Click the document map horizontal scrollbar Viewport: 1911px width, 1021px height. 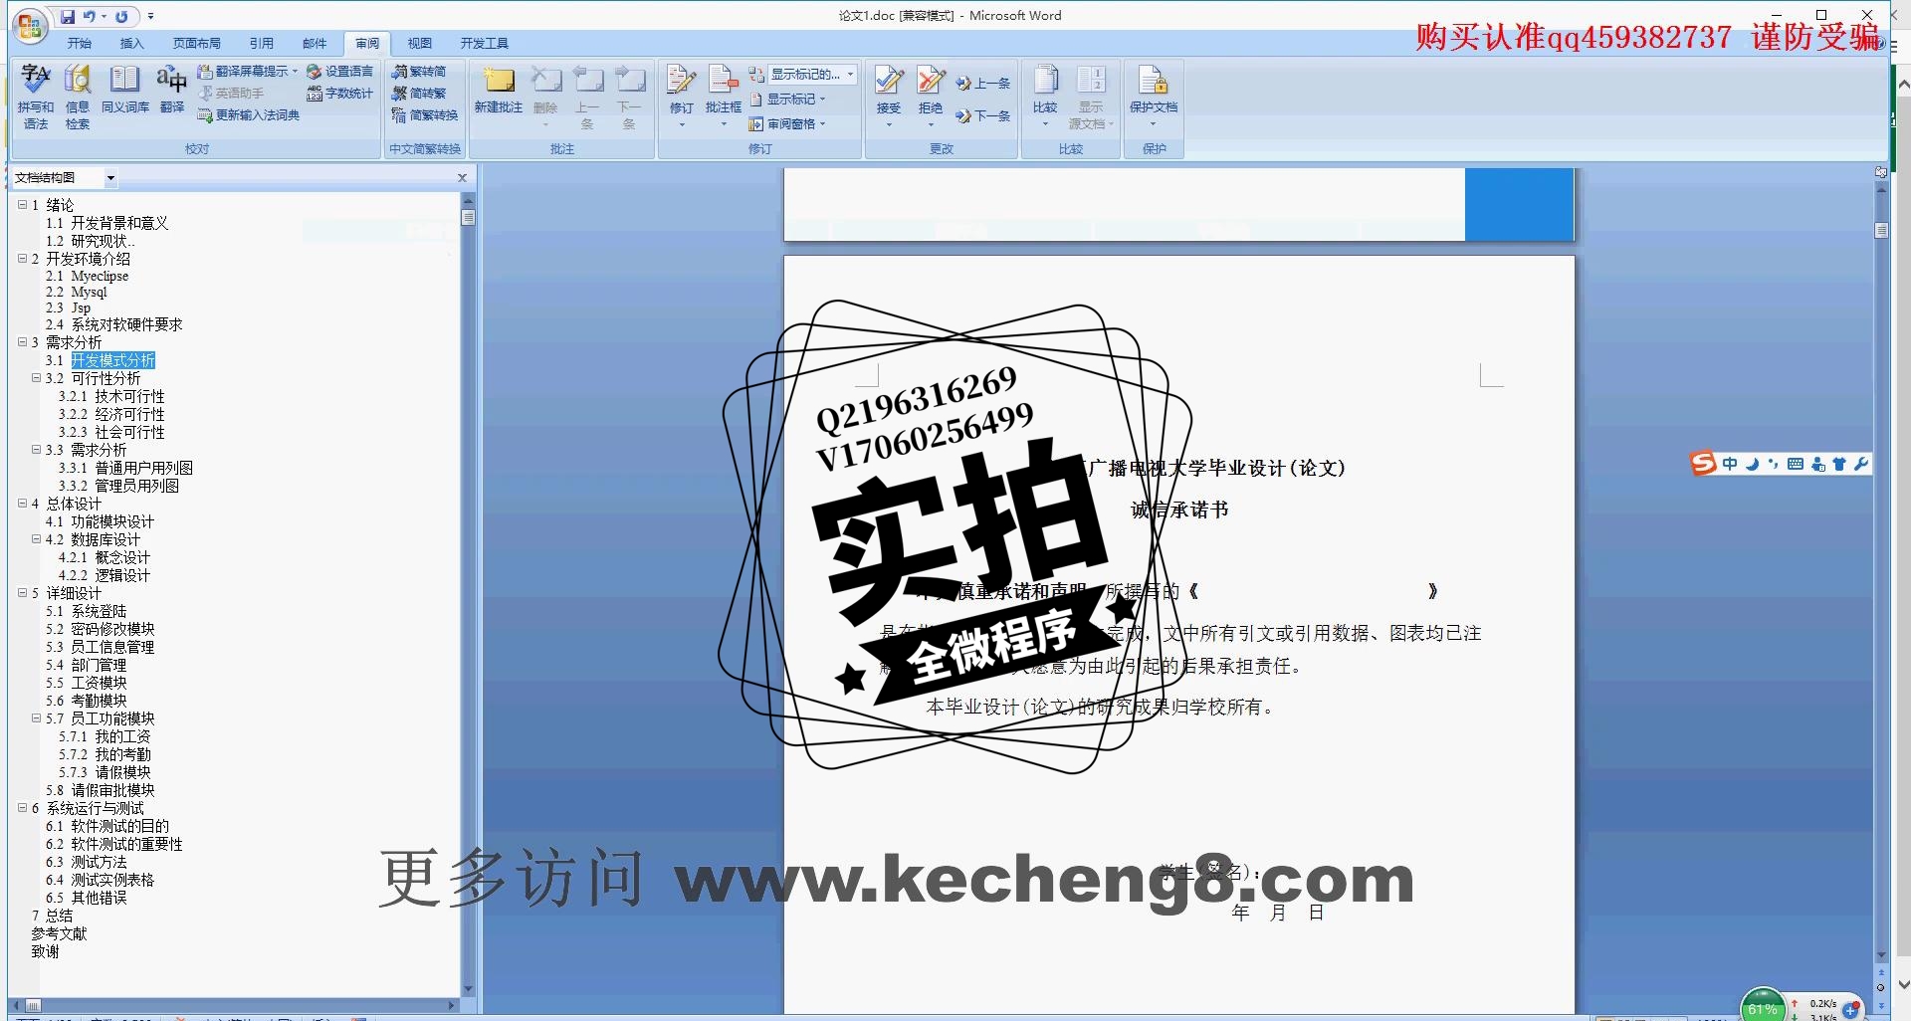coord(233,1005)
